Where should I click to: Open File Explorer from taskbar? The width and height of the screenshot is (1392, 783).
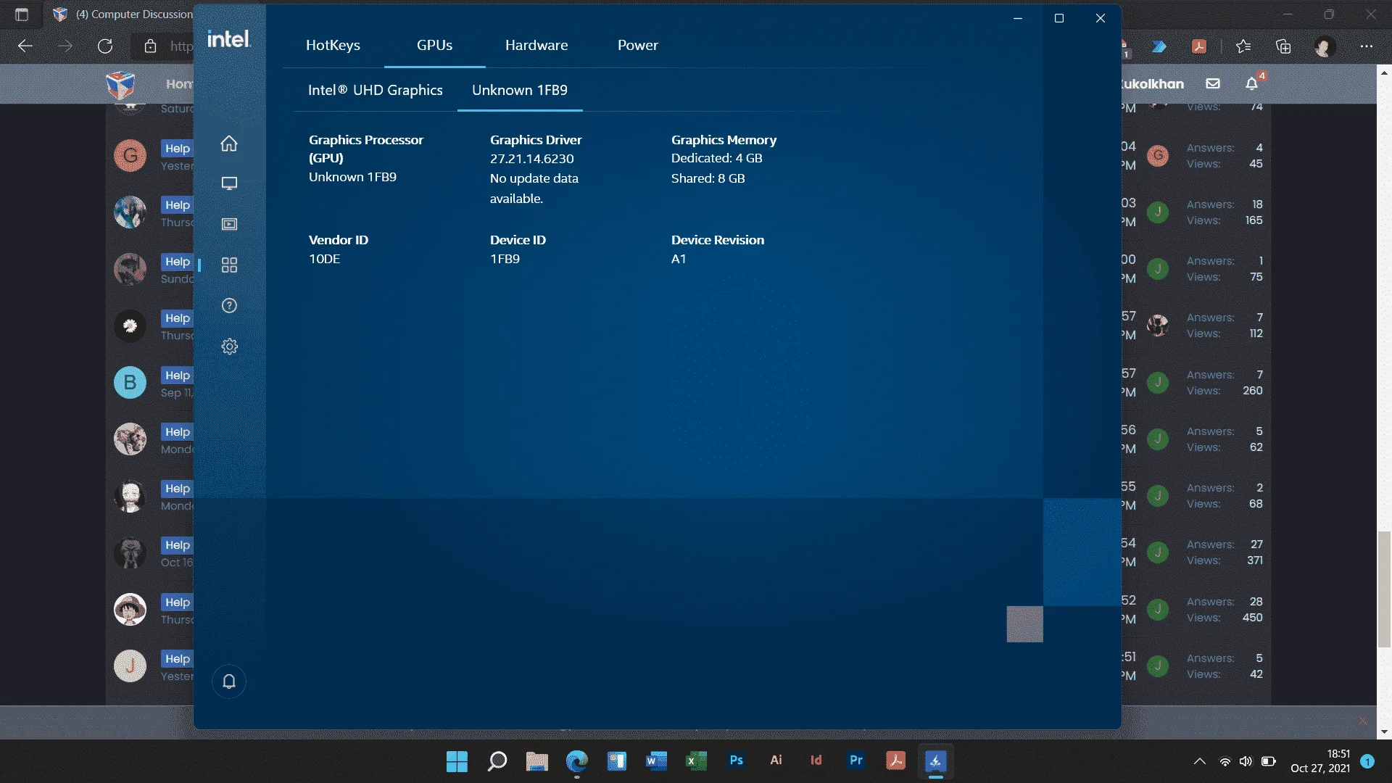[537, 761]
